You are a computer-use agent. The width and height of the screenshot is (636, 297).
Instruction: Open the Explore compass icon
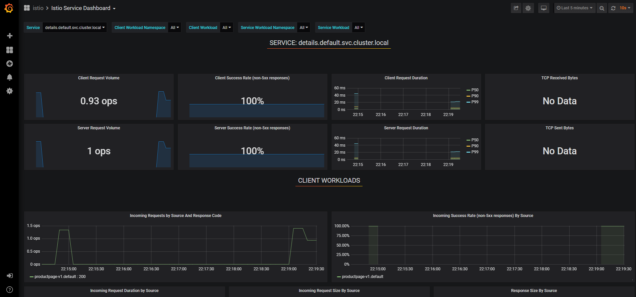pyautogui.click(x=10, y=64)
